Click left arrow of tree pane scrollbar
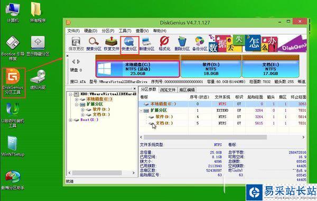This screenshot has width=317, height=201. click(70, 173)
